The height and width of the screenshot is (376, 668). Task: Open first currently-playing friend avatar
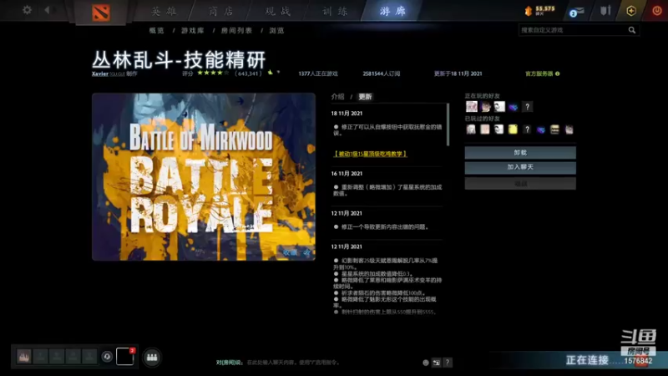click(x=471, y=107)
